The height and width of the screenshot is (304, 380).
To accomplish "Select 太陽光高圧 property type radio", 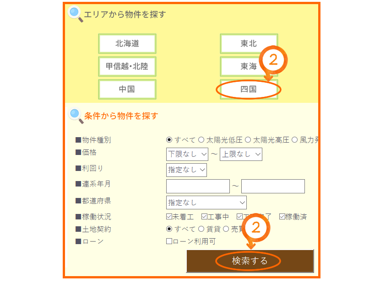I will pos(248,139).
